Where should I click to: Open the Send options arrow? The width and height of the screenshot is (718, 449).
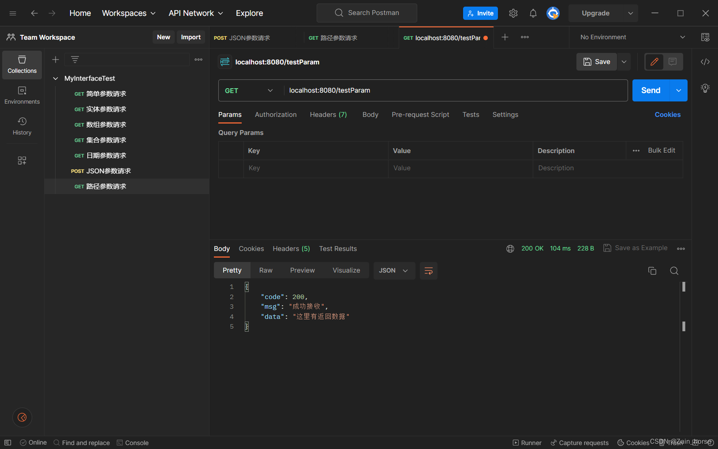click(x=679, y=90)
